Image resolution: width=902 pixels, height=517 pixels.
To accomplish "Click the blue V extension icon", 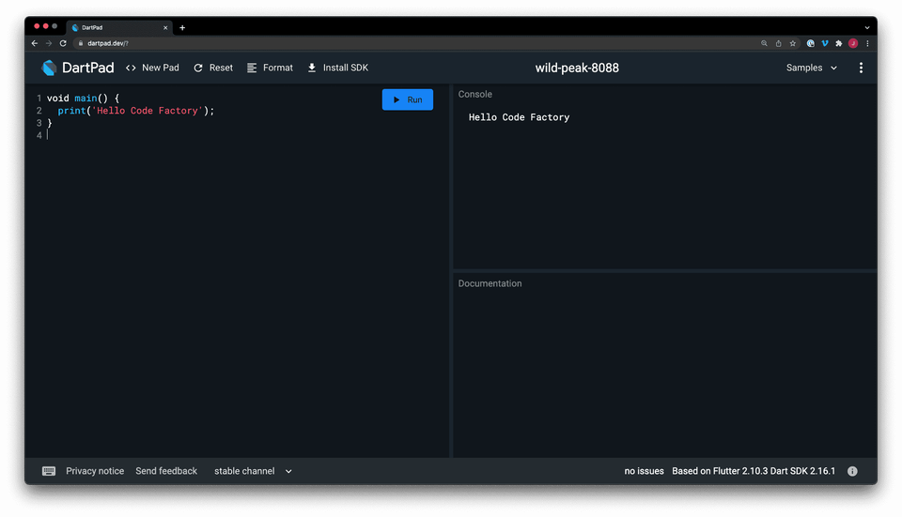I will point(824,43).
